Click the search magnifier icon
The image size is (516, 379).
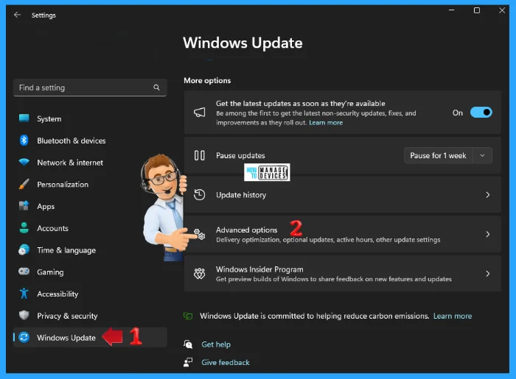click(156, 88)
